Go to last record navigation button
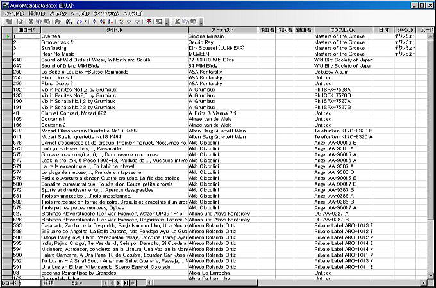Viewport: 436px width, 288px height. tap(126, 283)
